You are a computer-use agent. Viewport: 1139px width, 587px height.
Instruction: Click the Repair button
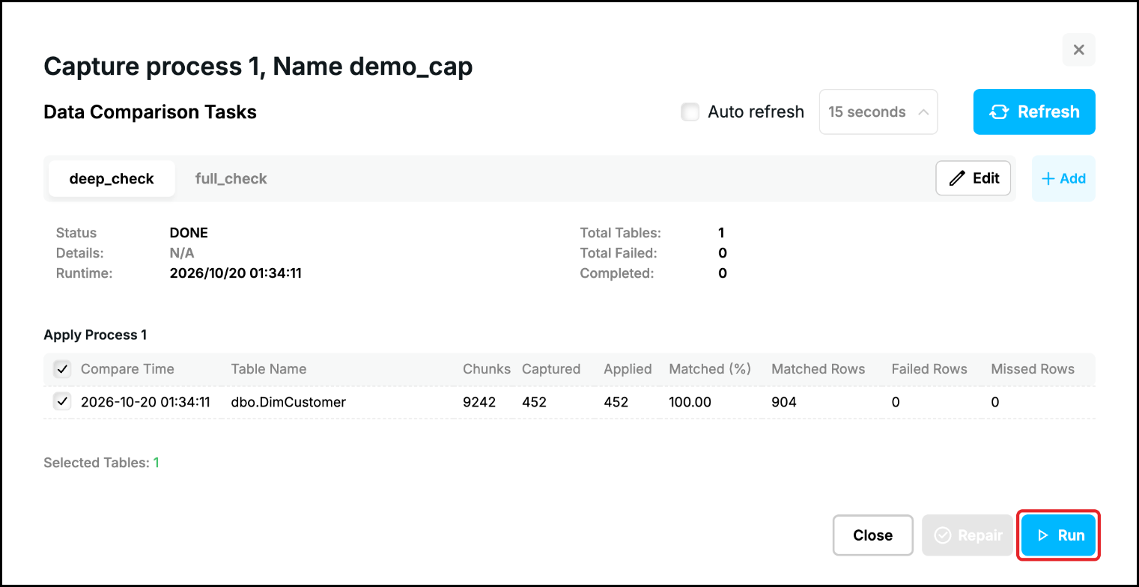(x=969, y=535)
